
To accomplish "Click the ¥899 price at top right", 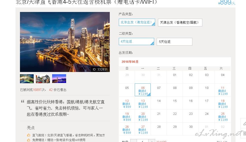I will pyautogui.click(x=227, y=2).
